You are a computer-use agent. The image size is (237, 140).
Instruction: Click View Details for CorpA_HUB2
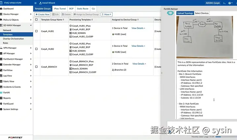tap(138, 46)
